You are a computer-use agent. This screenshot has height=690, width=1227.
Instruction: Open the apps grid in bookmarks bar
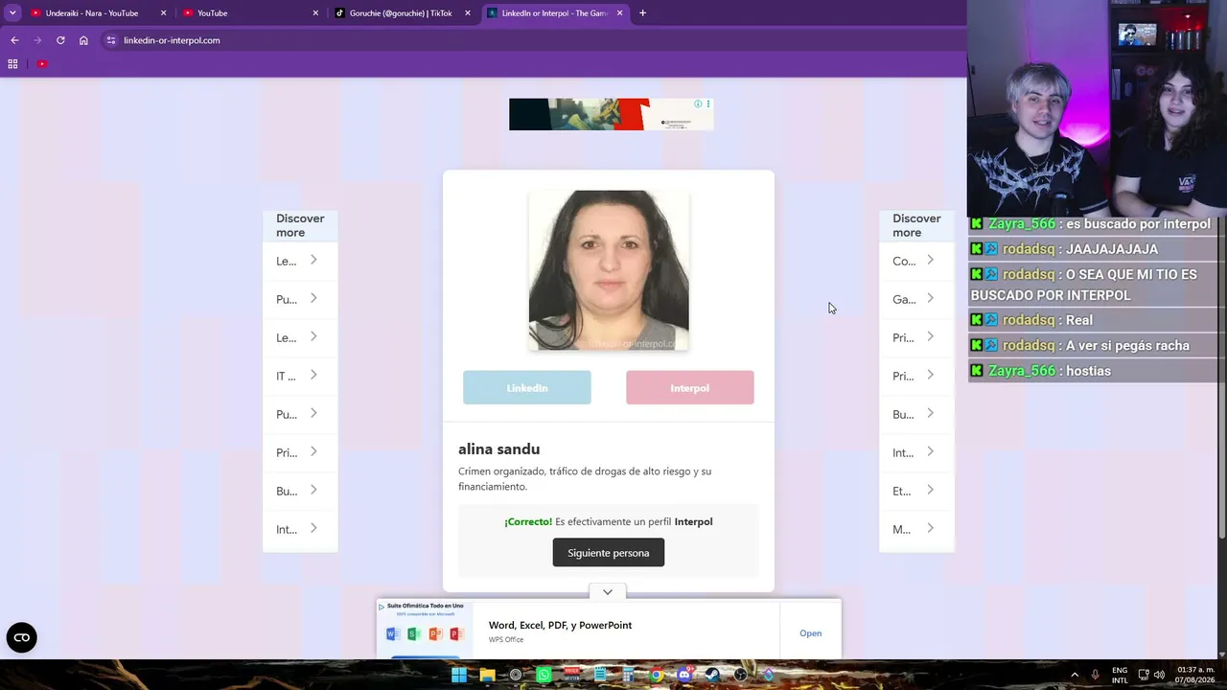click(12, 64)
